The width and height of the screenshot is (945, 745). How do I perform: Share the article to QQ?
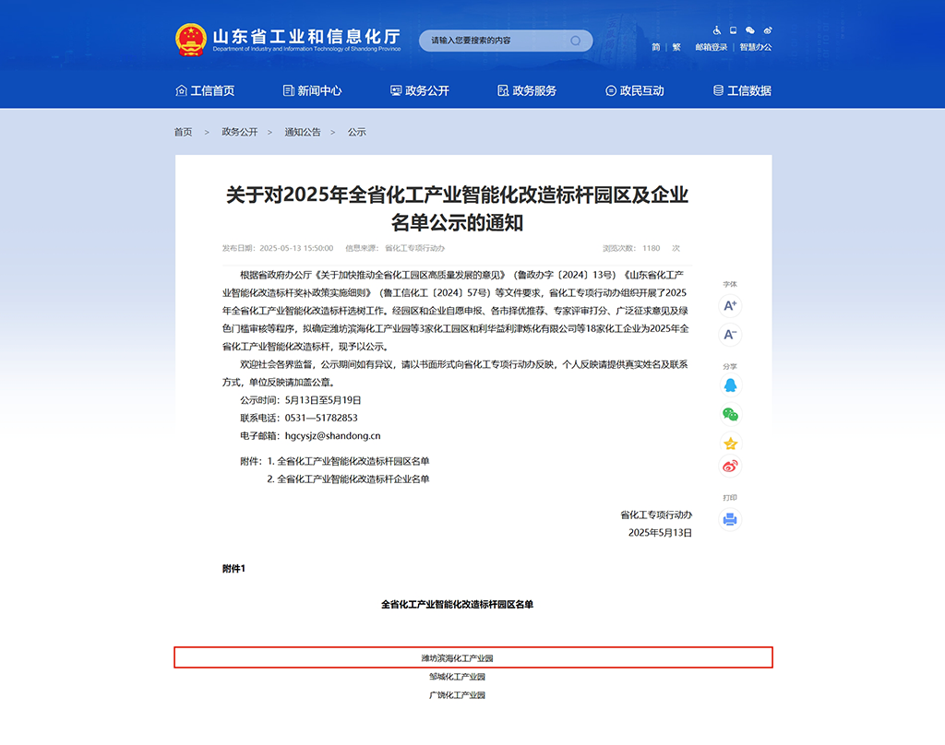731,385
